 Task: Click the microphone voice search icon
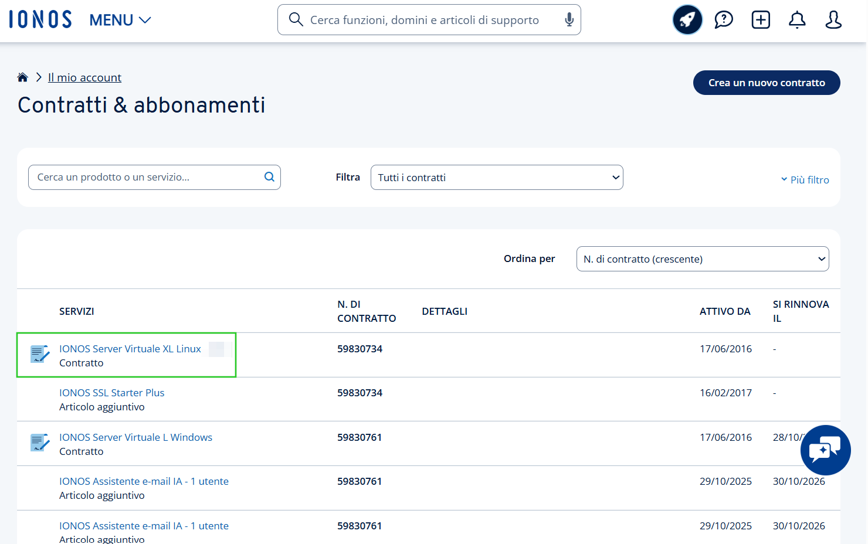click(569, 20)
